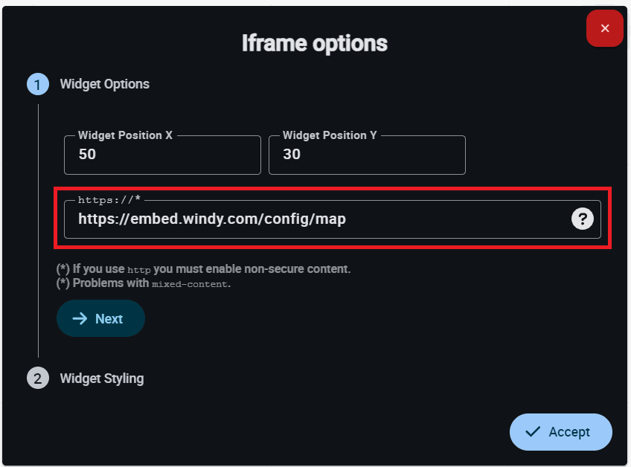Click the non-secure content hint line
The height and width of the screenshot is (467, 631).
pyautogui.click(x=203, y=268)
